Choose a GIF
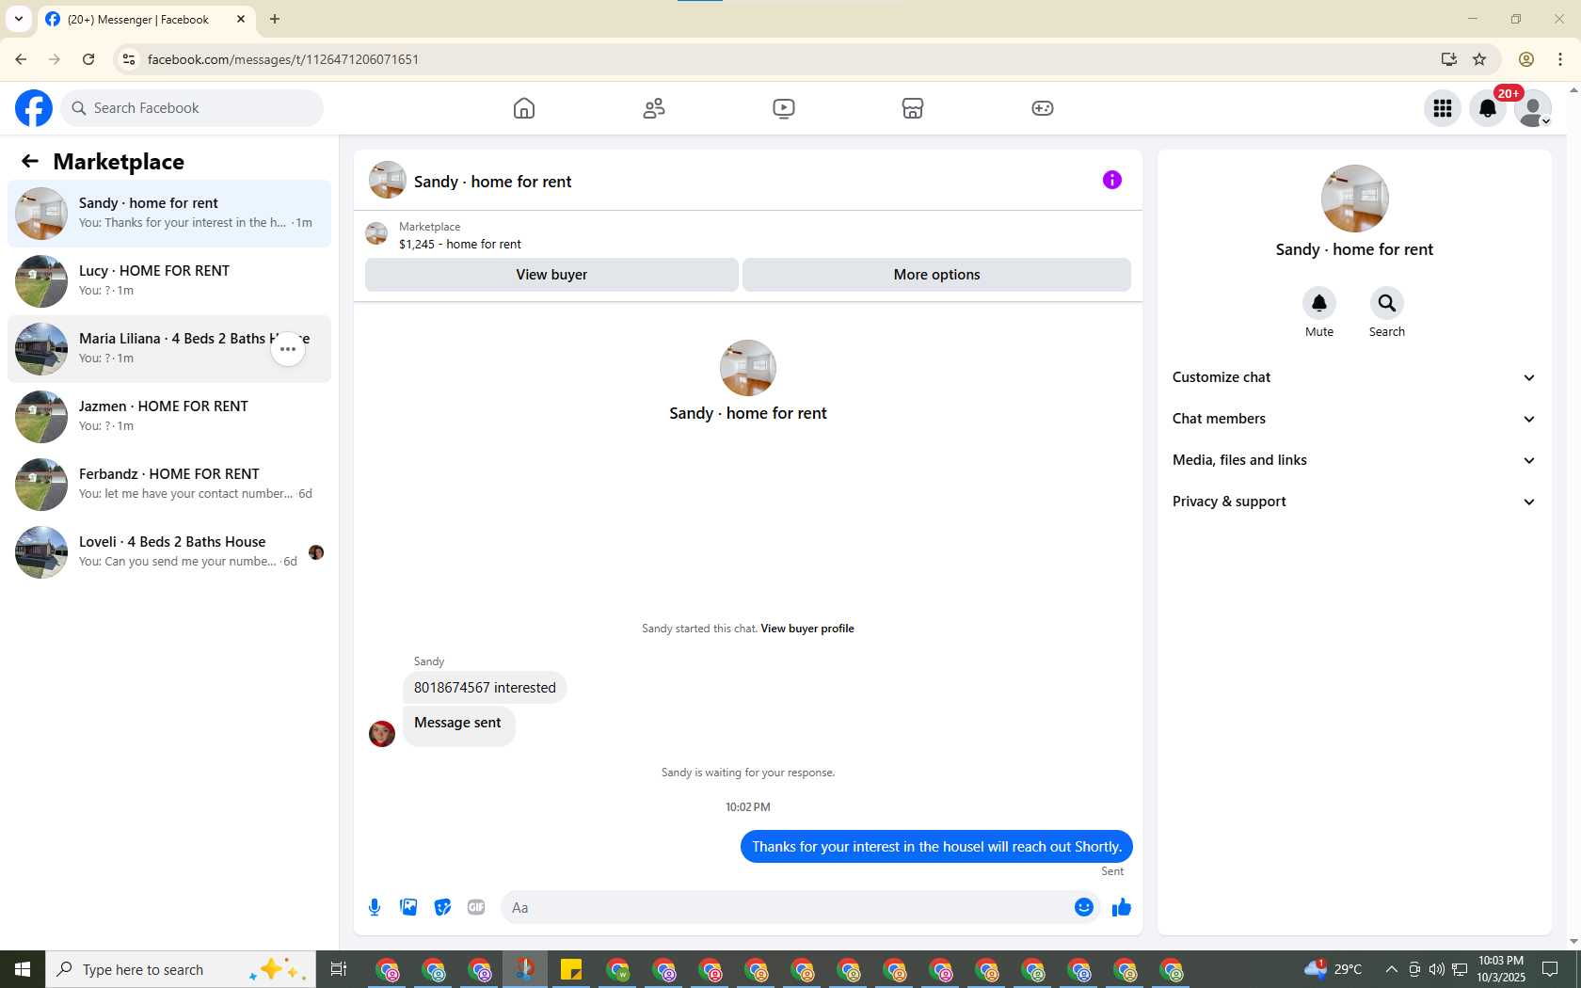 click(476, 907)
